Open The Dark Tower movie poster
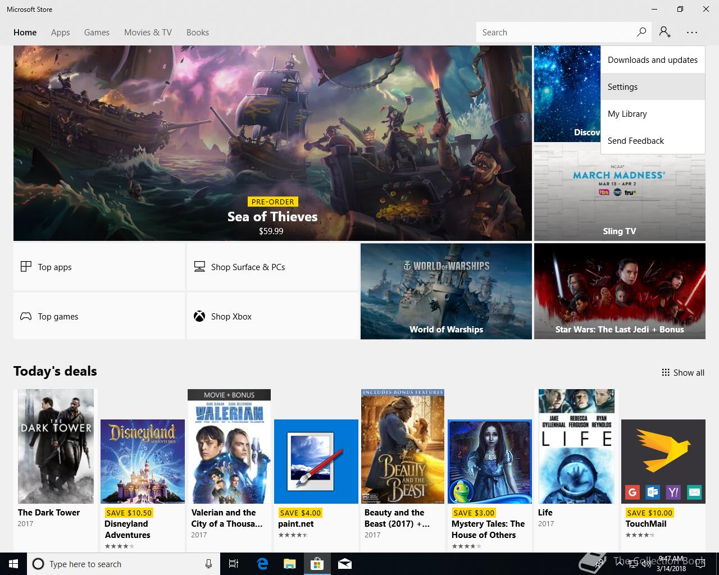 [x=56, y=446]
